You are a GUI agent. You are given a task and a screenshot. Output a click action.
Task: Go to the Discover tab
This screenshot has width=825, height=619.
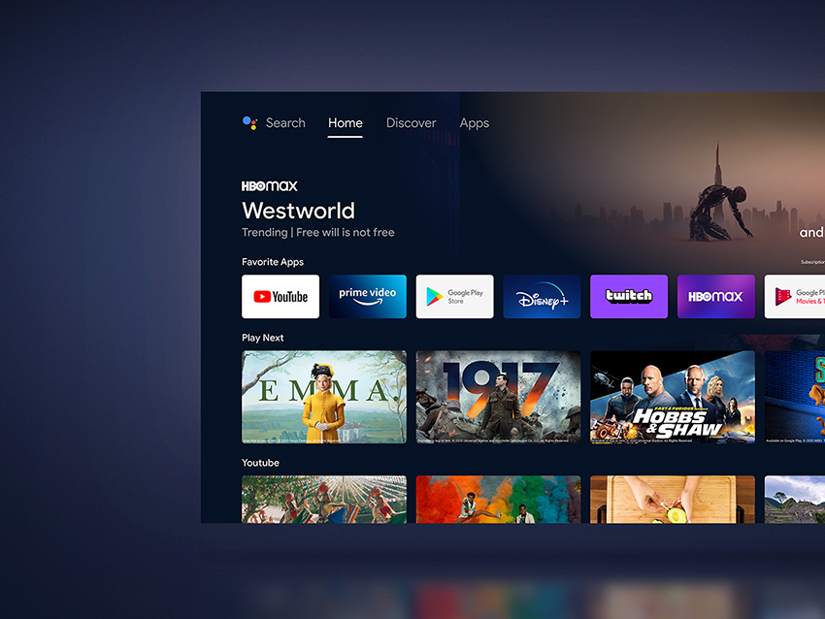pyautogui.click(x=411, y=123)
